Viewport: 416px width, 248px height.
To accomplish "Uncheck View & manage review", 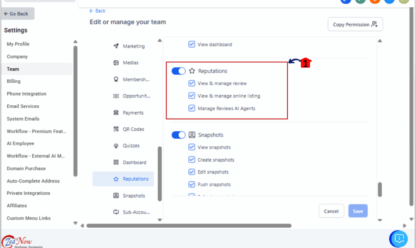I will [192, 83].
